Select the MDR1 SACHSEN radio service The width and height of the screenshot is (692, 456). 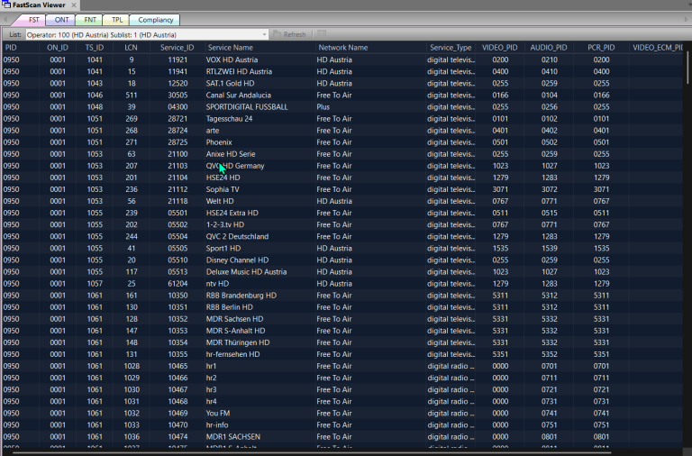(233, 436)
